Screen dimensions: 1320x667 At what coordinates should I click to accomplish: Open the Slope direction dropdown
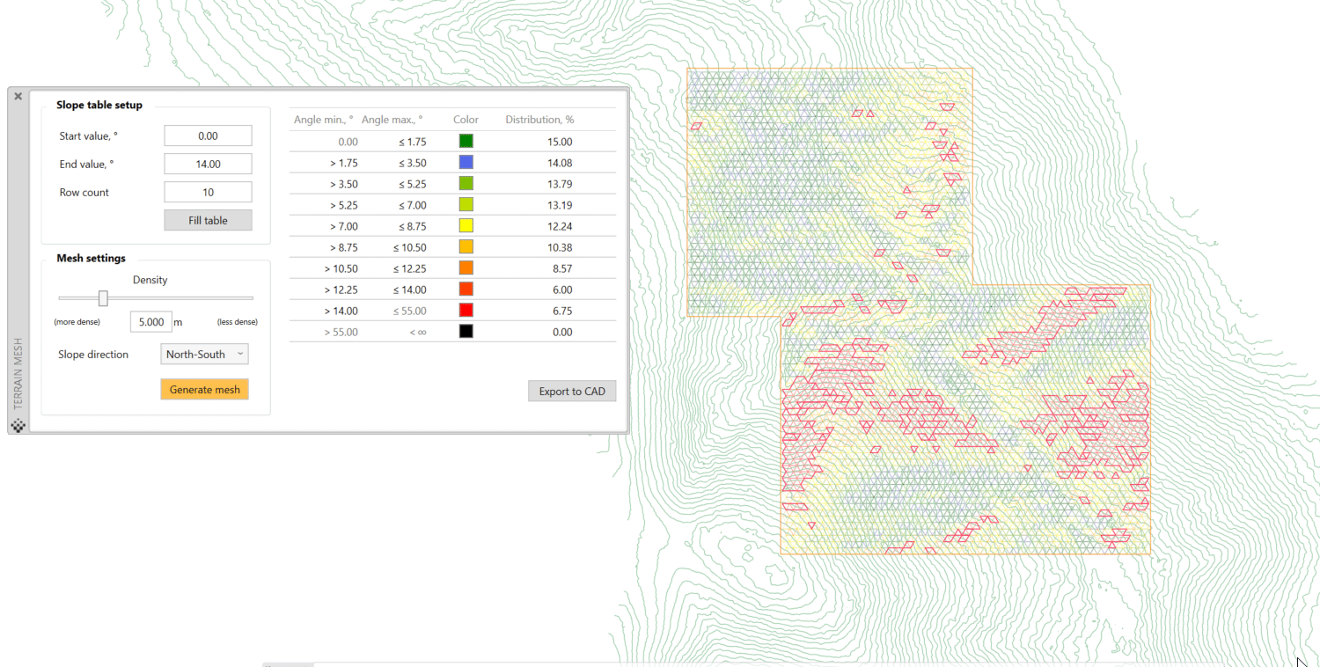pyautogui.click(x=204, y=354)
